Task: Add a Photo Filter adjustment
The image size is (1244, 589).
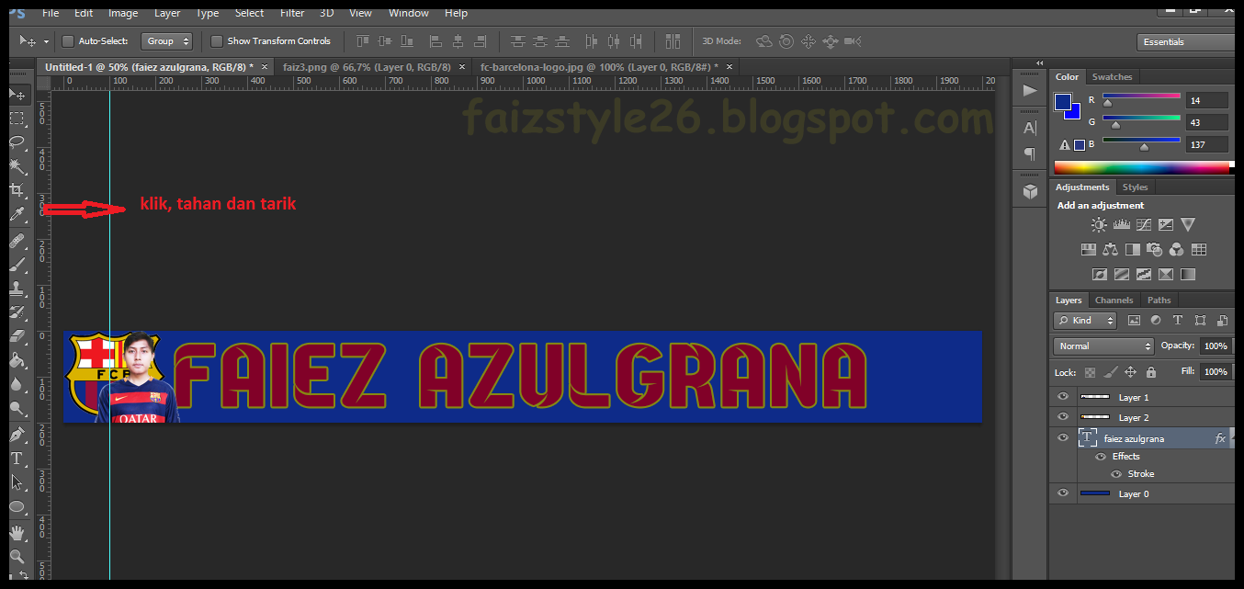Action: (x=1155, y=249)
